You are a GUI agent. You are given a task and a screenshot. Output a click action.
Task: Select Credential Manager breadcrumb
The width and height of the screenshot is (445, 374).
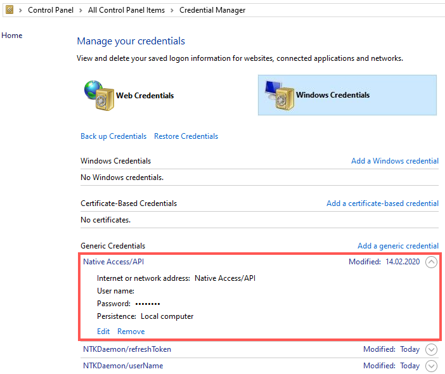click(x=212, y=10)
